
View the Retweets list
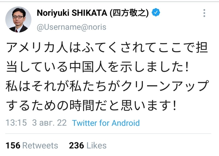pos(40,145)
